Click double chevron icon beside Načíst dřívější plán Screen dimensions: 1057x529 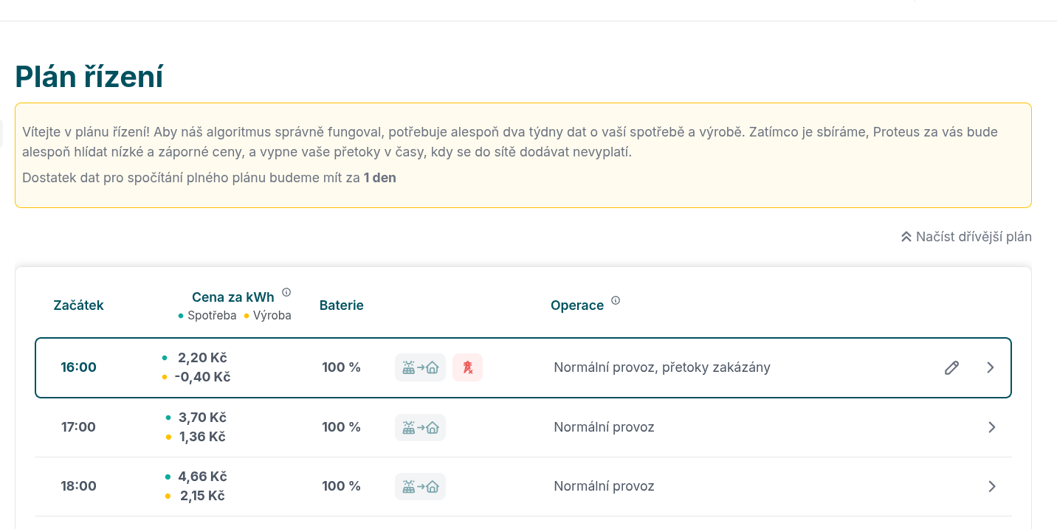click(906, 237)
